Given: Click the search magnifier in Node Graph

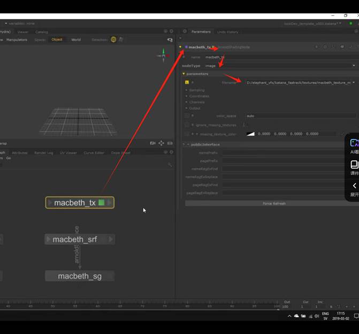Looking at the screenshot, I should click(x=170, y=165).
